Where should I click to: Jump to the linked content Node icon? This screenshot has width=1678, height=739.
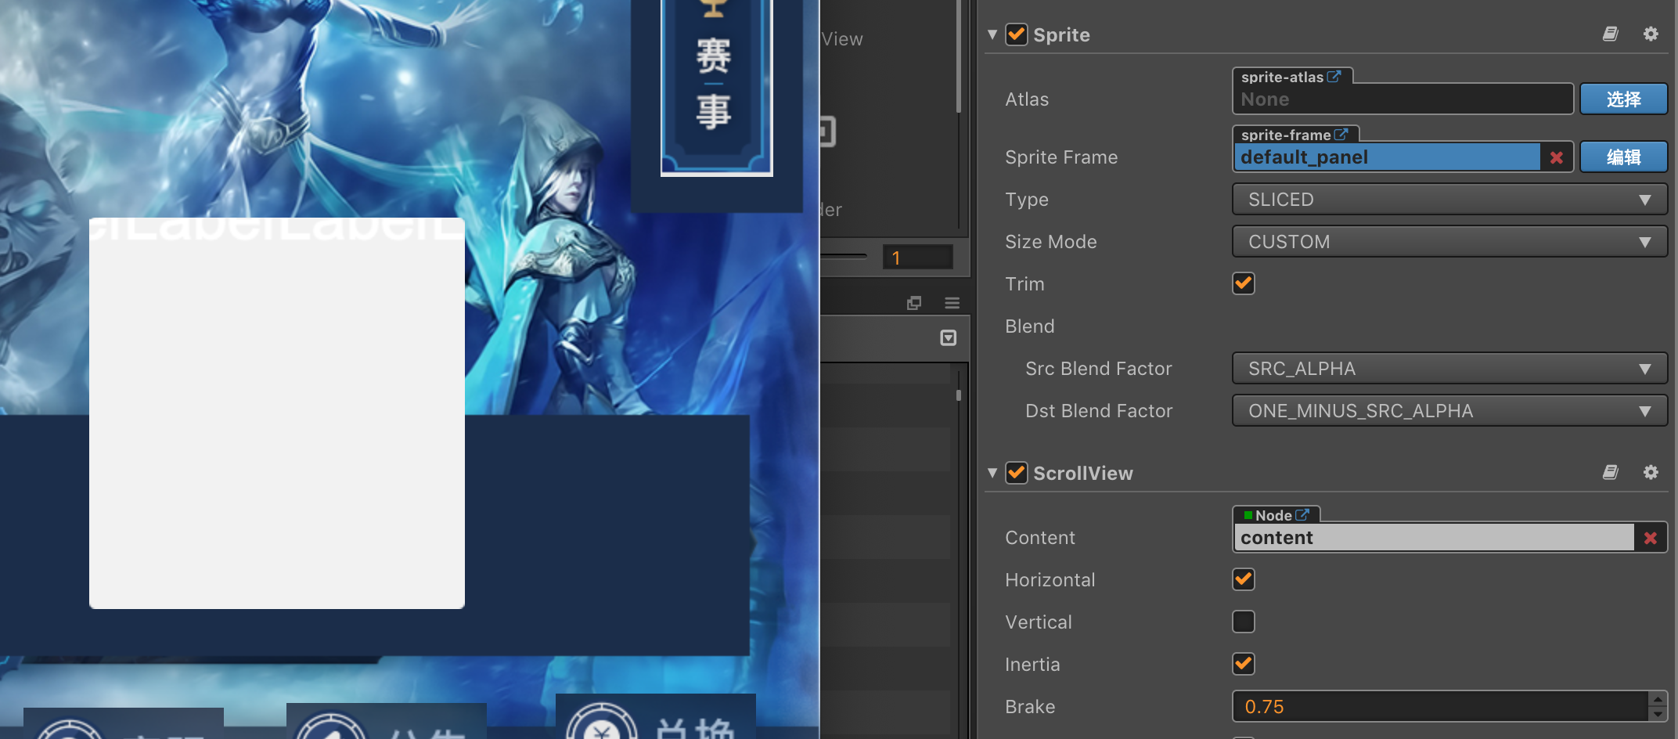(1302, 515)
